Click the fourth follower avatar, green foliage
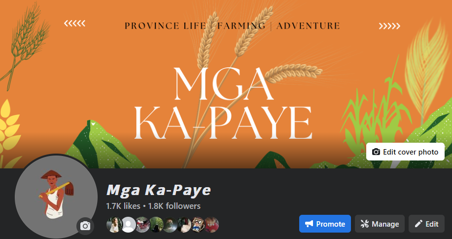 [x=156, y=225]
